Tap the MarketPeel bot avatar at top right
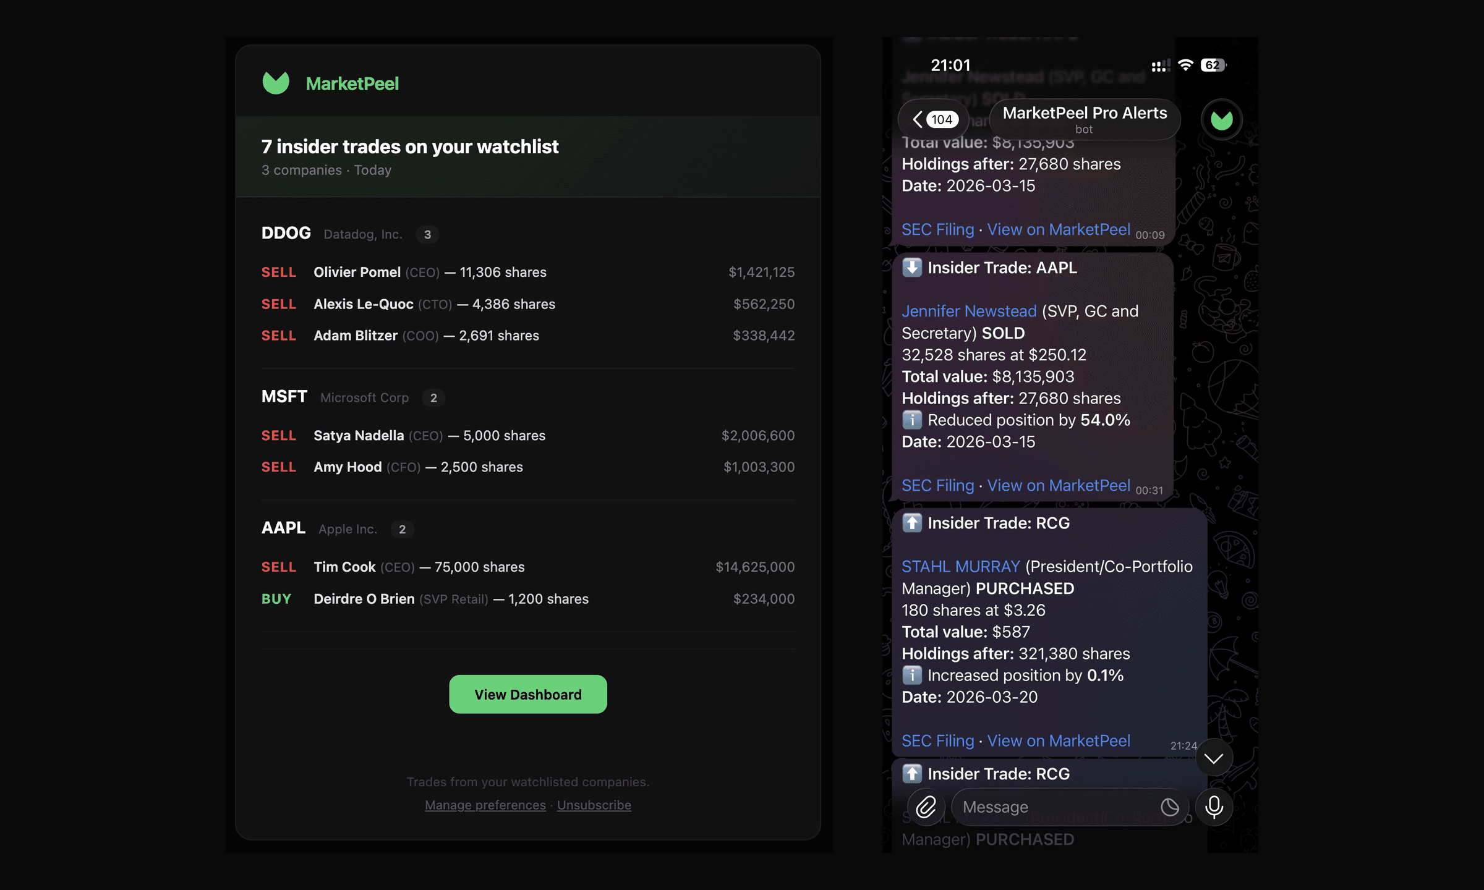The height and width of the screenshot is (890, 1484). pos(1221,119)
